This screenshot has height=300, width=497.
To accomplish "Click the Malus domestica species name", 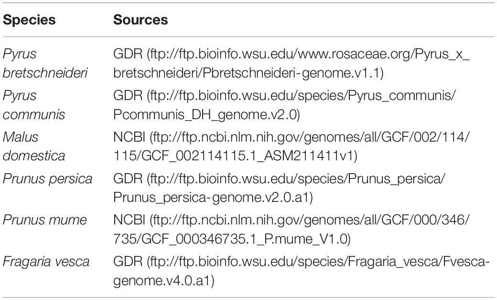I will (x=34, y=146).
